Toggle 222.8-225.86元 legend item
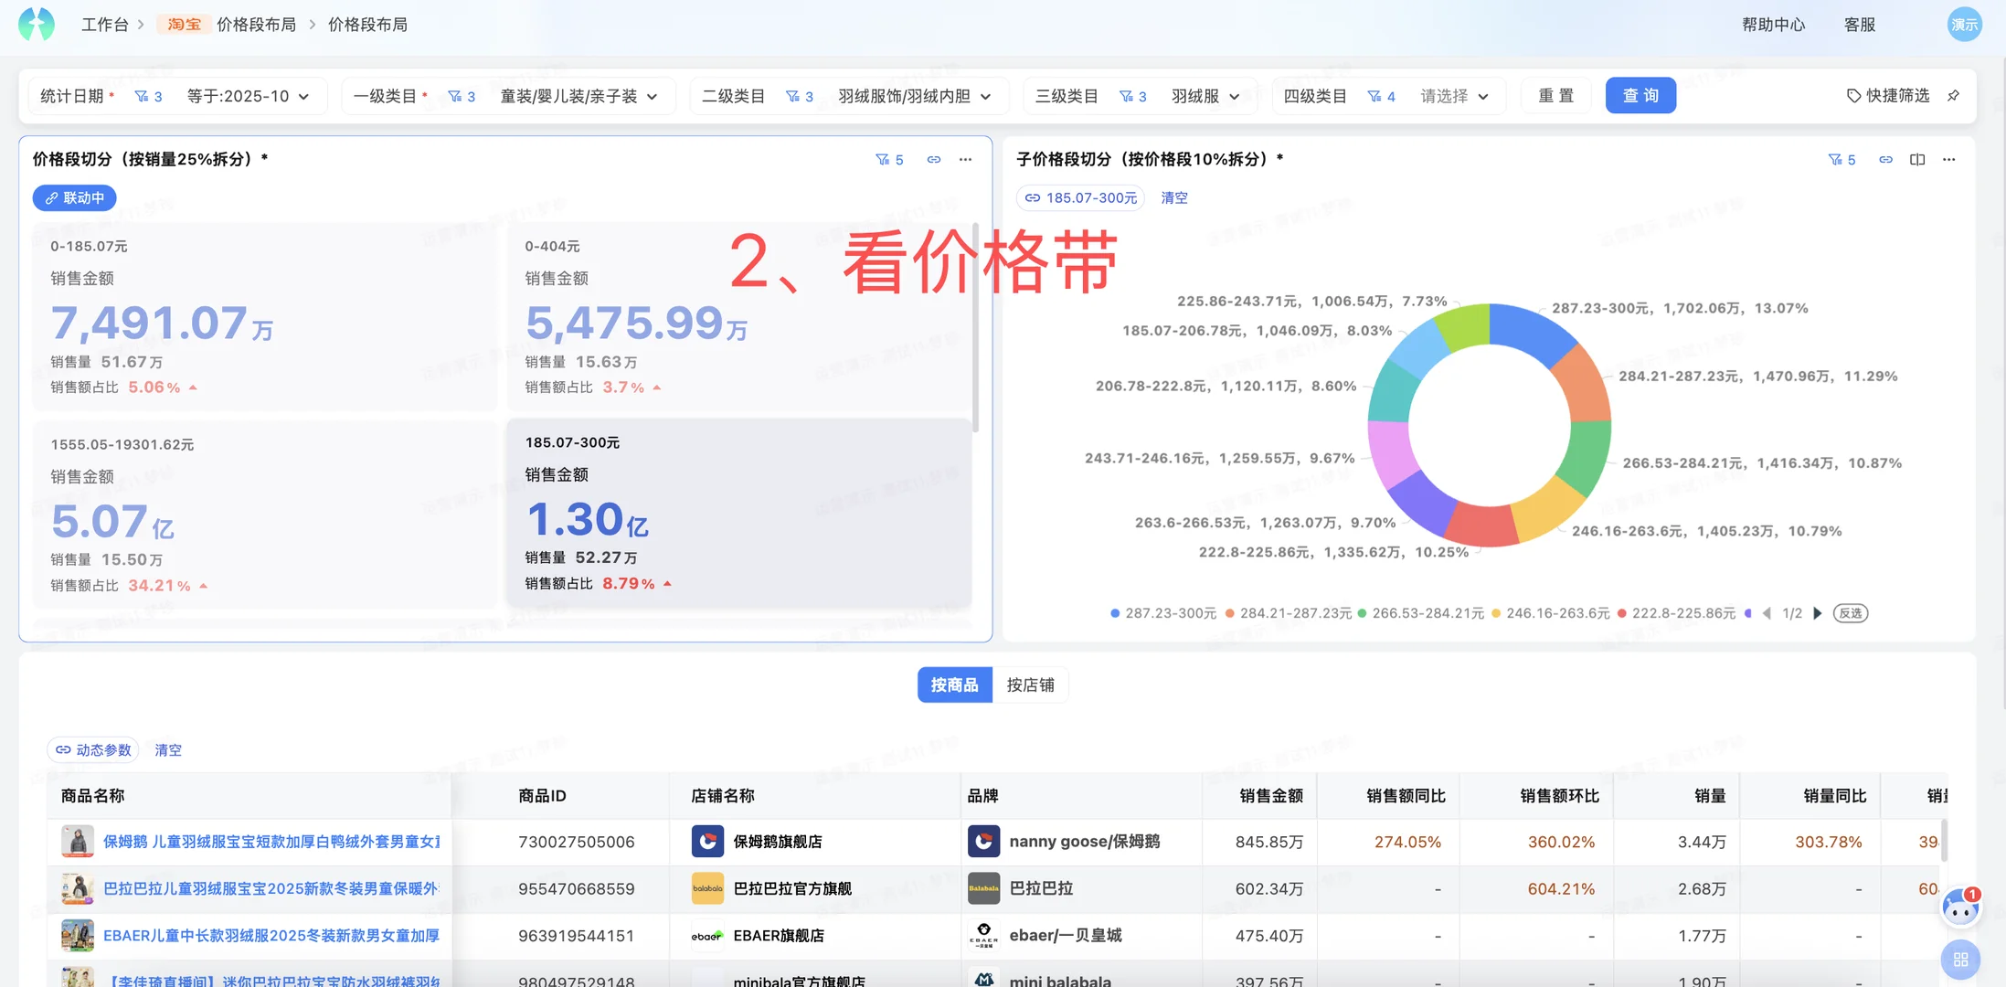The image size is (2006, 987). pos(1676,613)
